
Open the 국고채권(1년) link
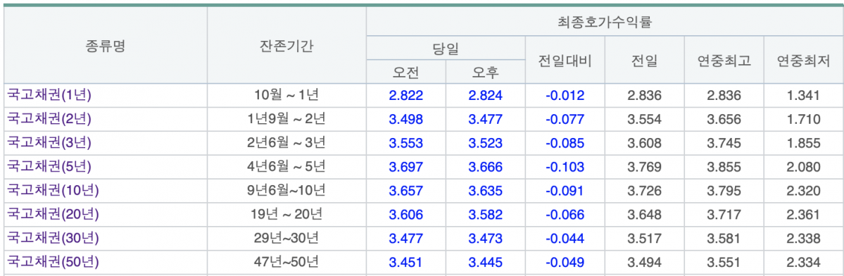click(x=49, y=96)
